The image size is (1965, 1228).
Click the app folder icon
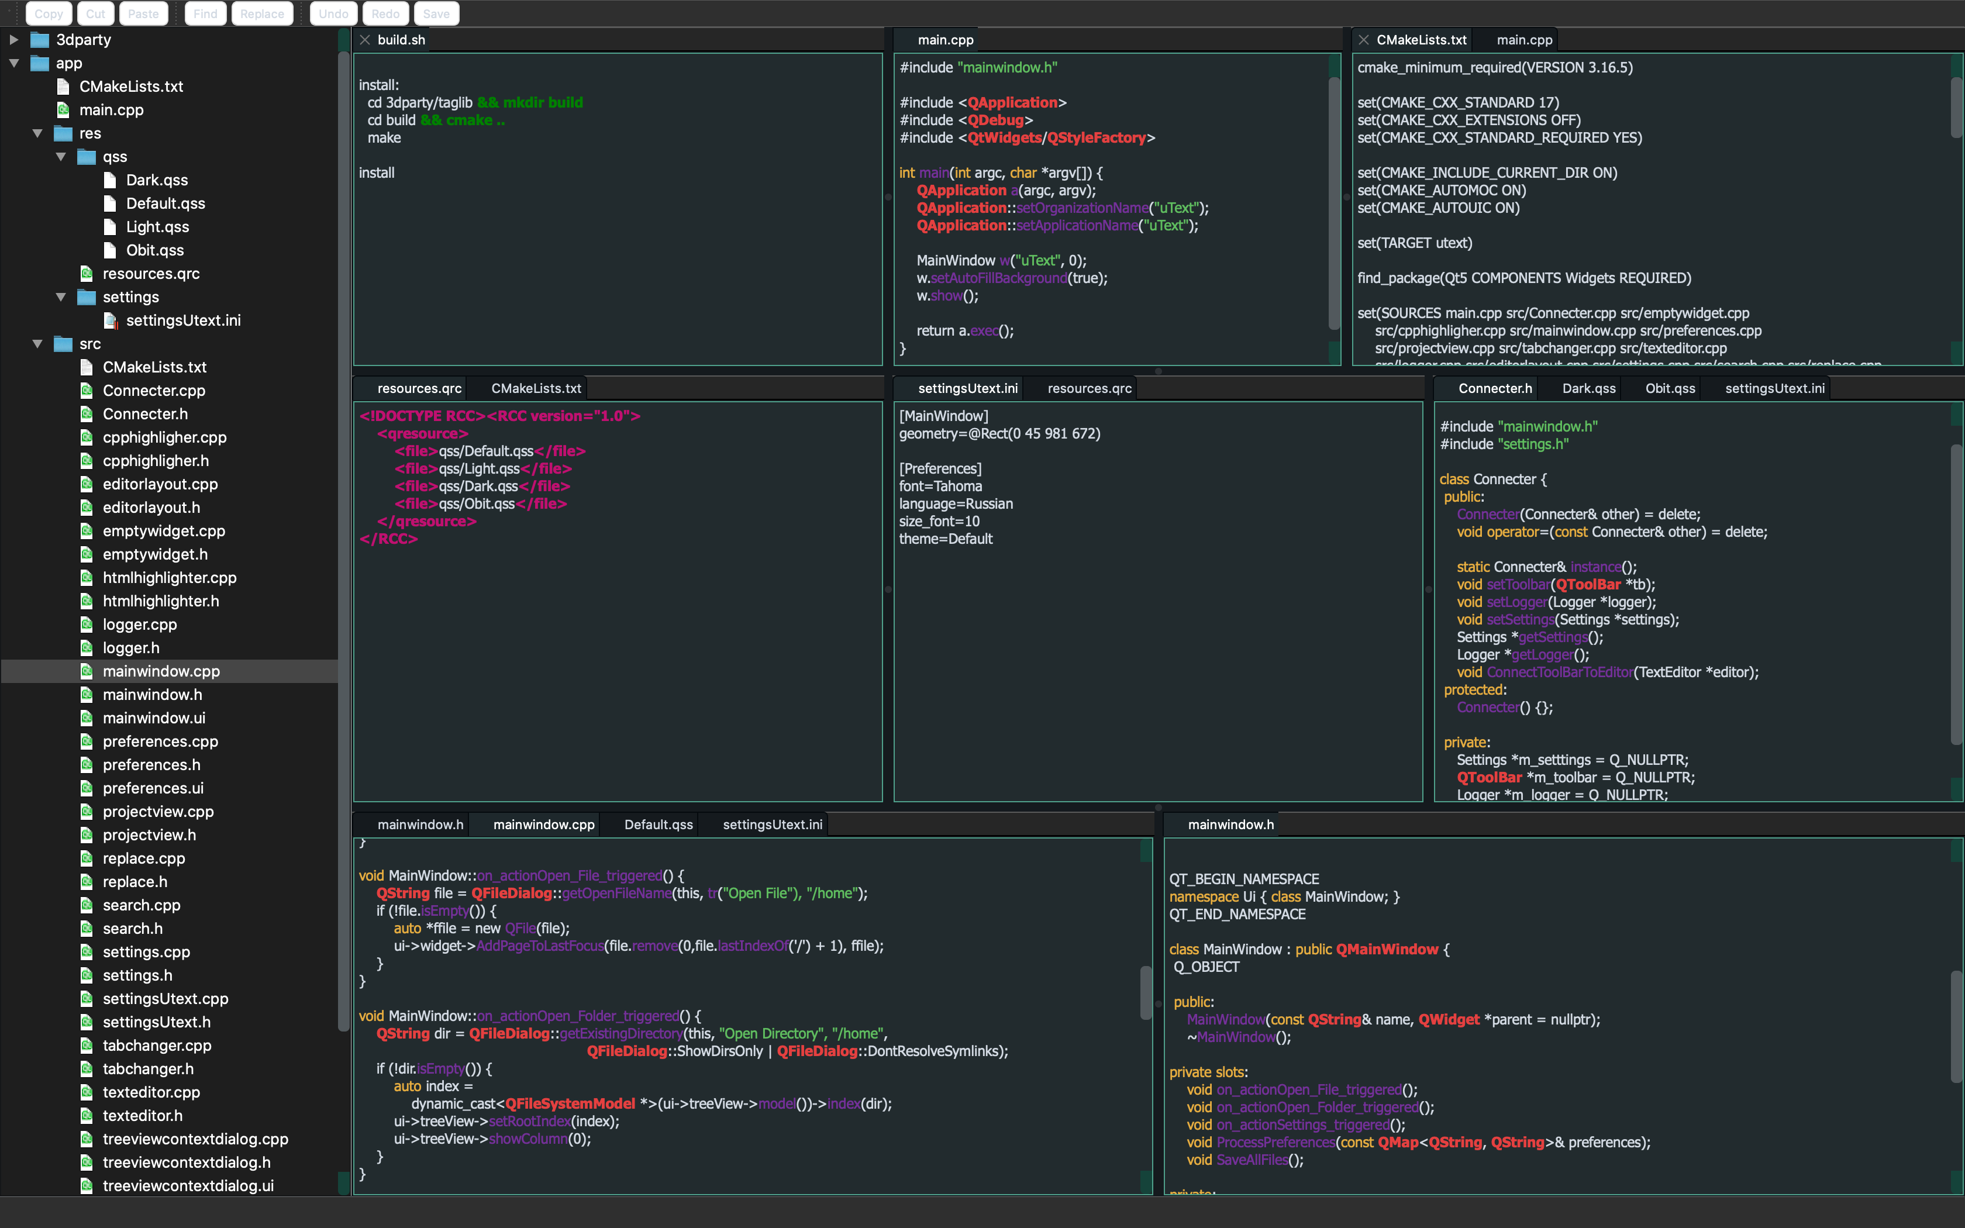pos(40,63)
